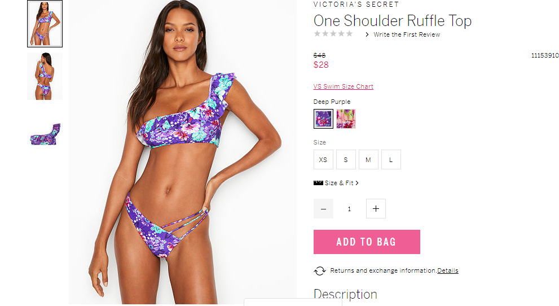
Task: View the front model thumbnail
Action: tap(45, 24)
